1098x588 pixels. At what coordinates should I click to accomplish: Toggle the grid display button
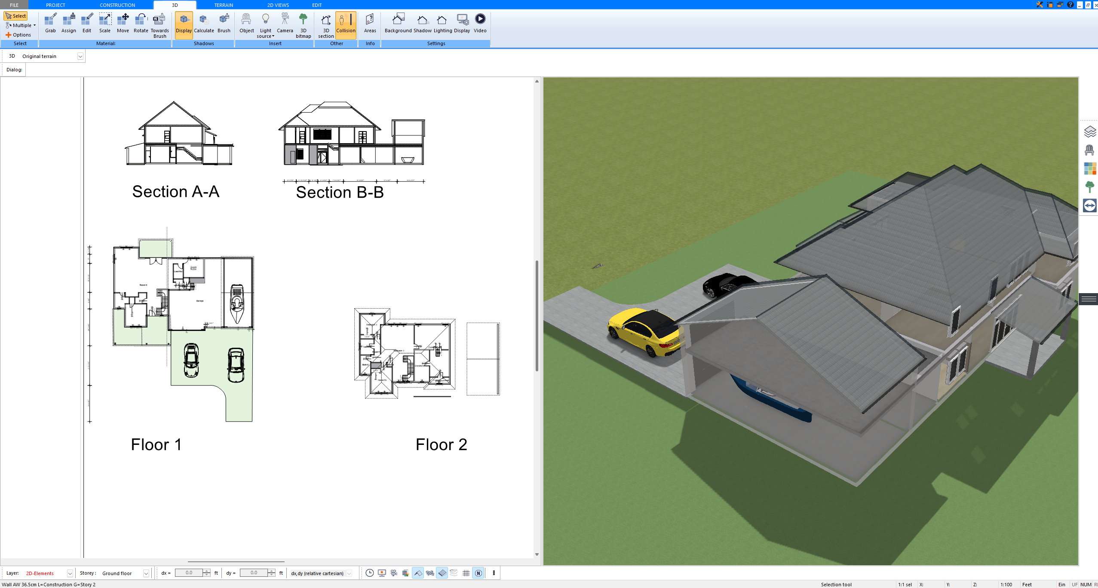466,573
